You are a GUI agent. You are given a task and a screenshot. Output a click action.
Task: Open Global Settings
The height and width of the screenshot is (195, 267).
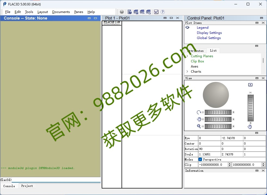tap(209, 38)
